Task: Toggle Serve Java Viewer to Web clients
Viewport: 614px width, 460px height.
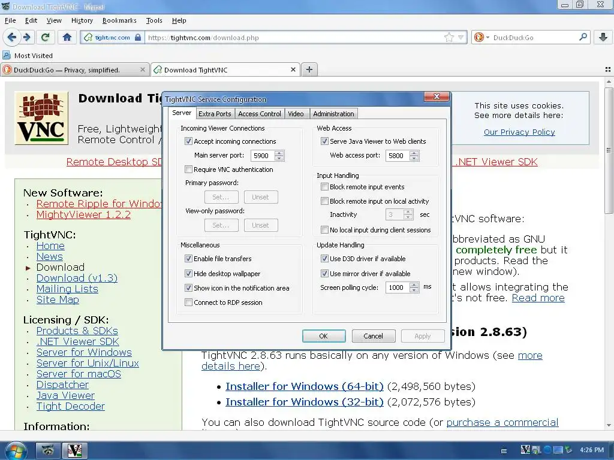Action: click(324, 141)
